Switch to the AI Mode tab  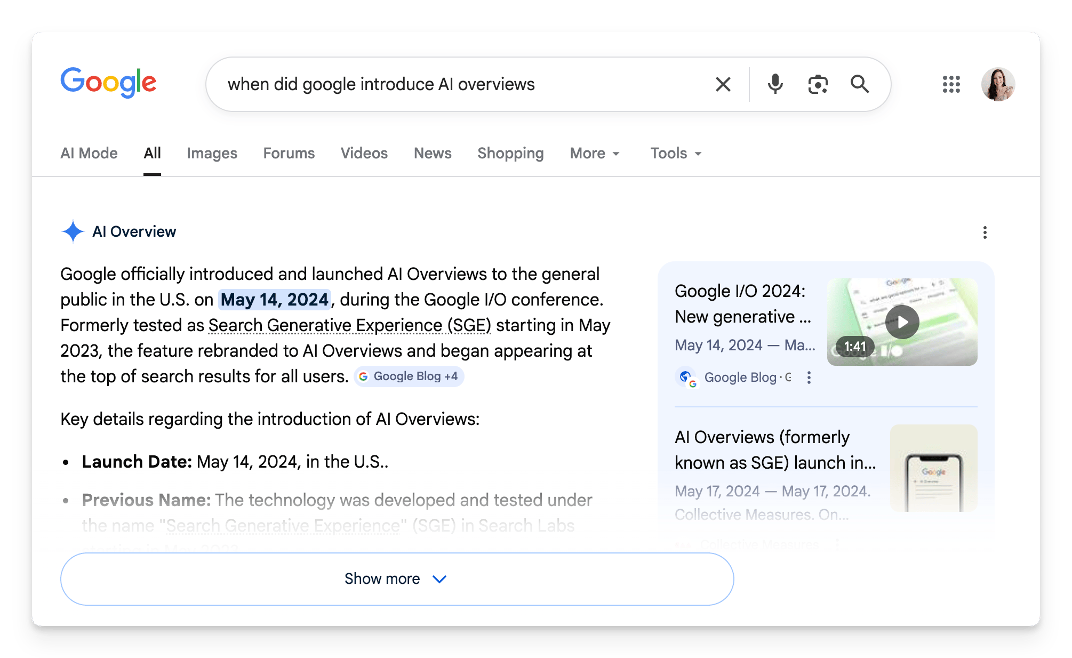click(x=89, y=154)
